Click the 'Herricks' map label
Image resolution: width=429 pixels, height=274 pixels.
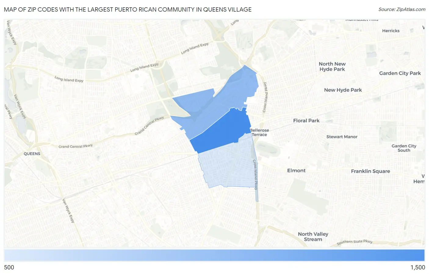(391, 31)
